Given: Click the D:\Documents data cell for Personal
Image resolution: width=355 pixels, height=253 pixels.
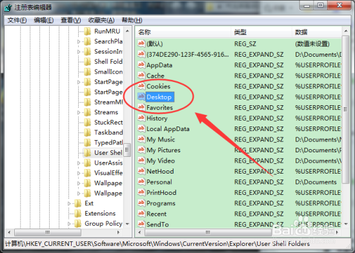Looking at the screenshot, I should coord(316,182).
